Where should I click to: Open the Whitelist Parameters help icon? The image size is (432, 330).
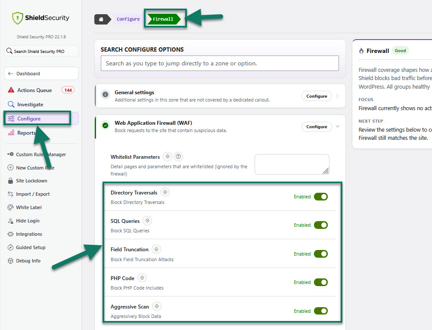pos(178,156)
